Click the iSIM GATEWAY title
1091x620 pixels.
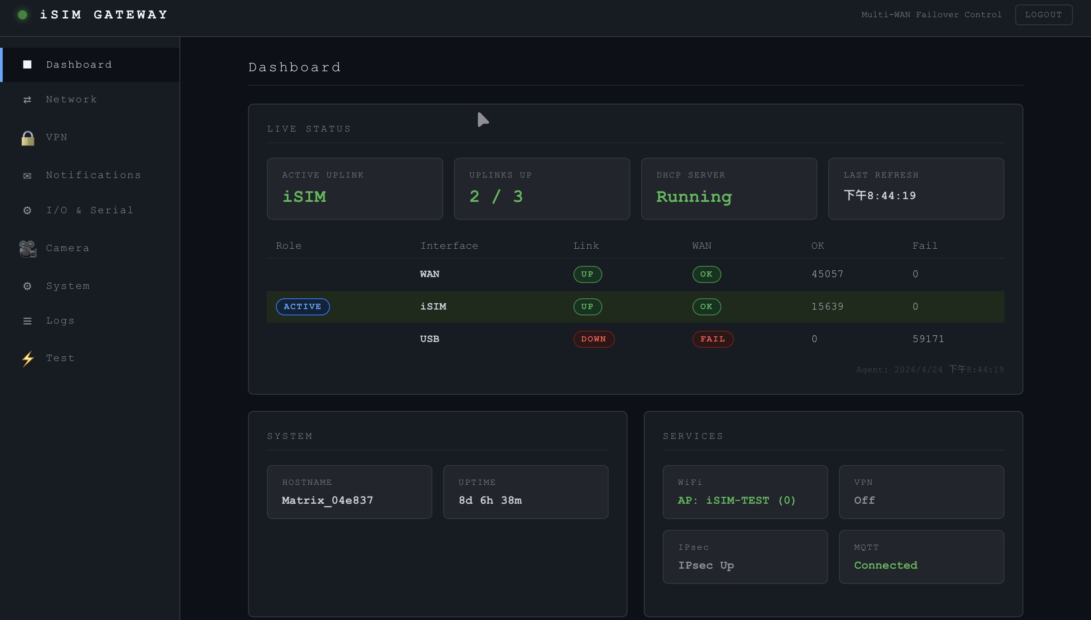point(104,15)
